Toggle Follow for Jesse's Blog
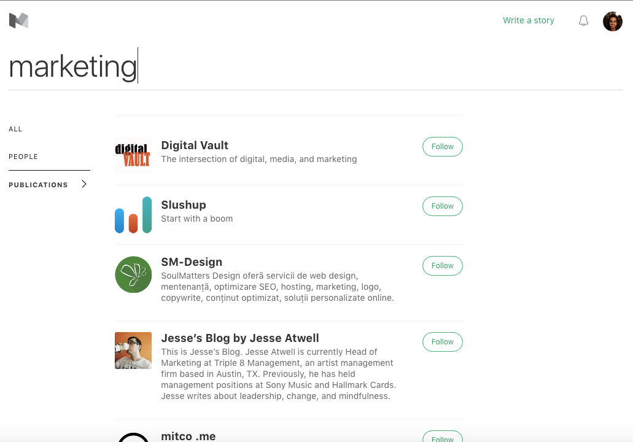The height and width of the screenshot is (442, 633). [x=442, y=342]
